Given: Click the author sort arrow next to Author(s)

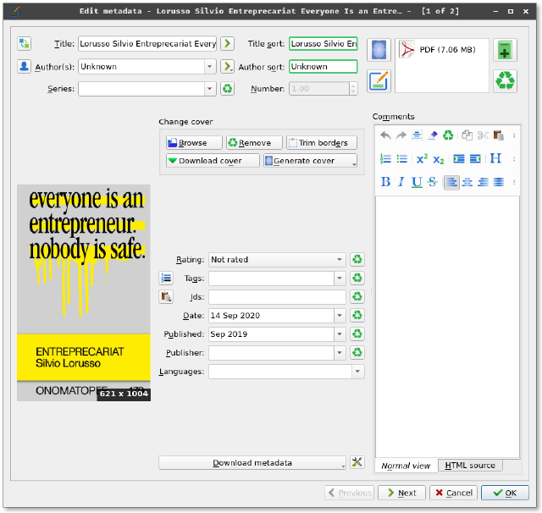Looking at the screenshot, I should pyautogui.click(x=227, y=66).
